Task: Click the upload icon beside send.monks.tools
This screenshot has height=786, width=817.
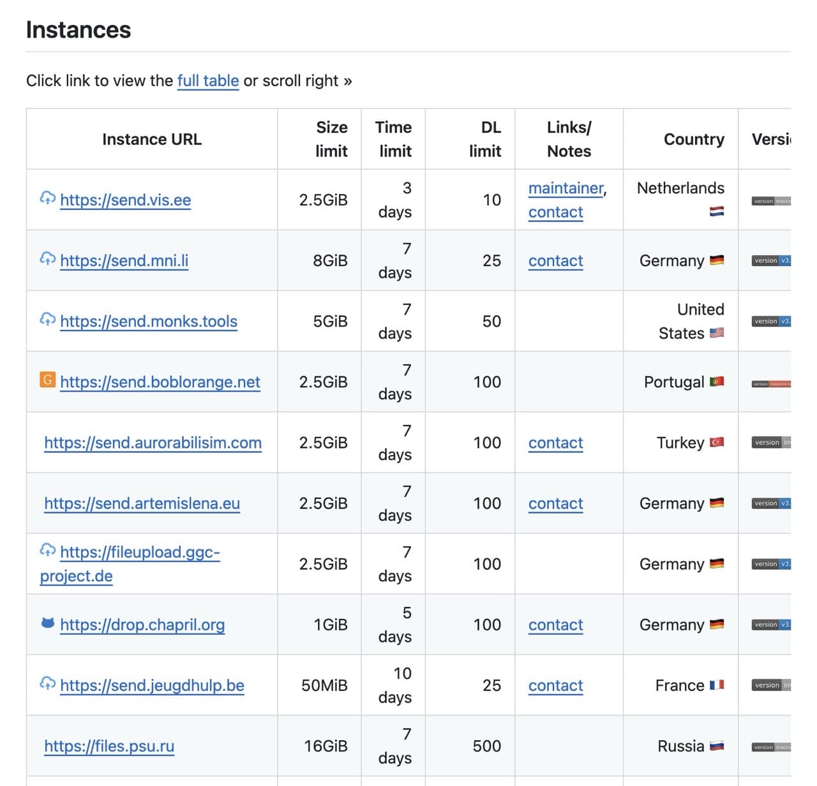Action: click(x=47, y=320)
